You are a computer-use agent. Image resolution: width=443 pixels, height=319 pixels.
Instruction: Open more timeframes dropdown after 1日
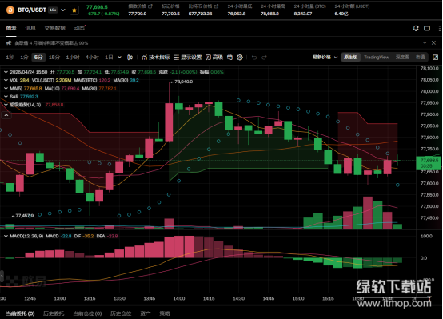coord(119,57)
